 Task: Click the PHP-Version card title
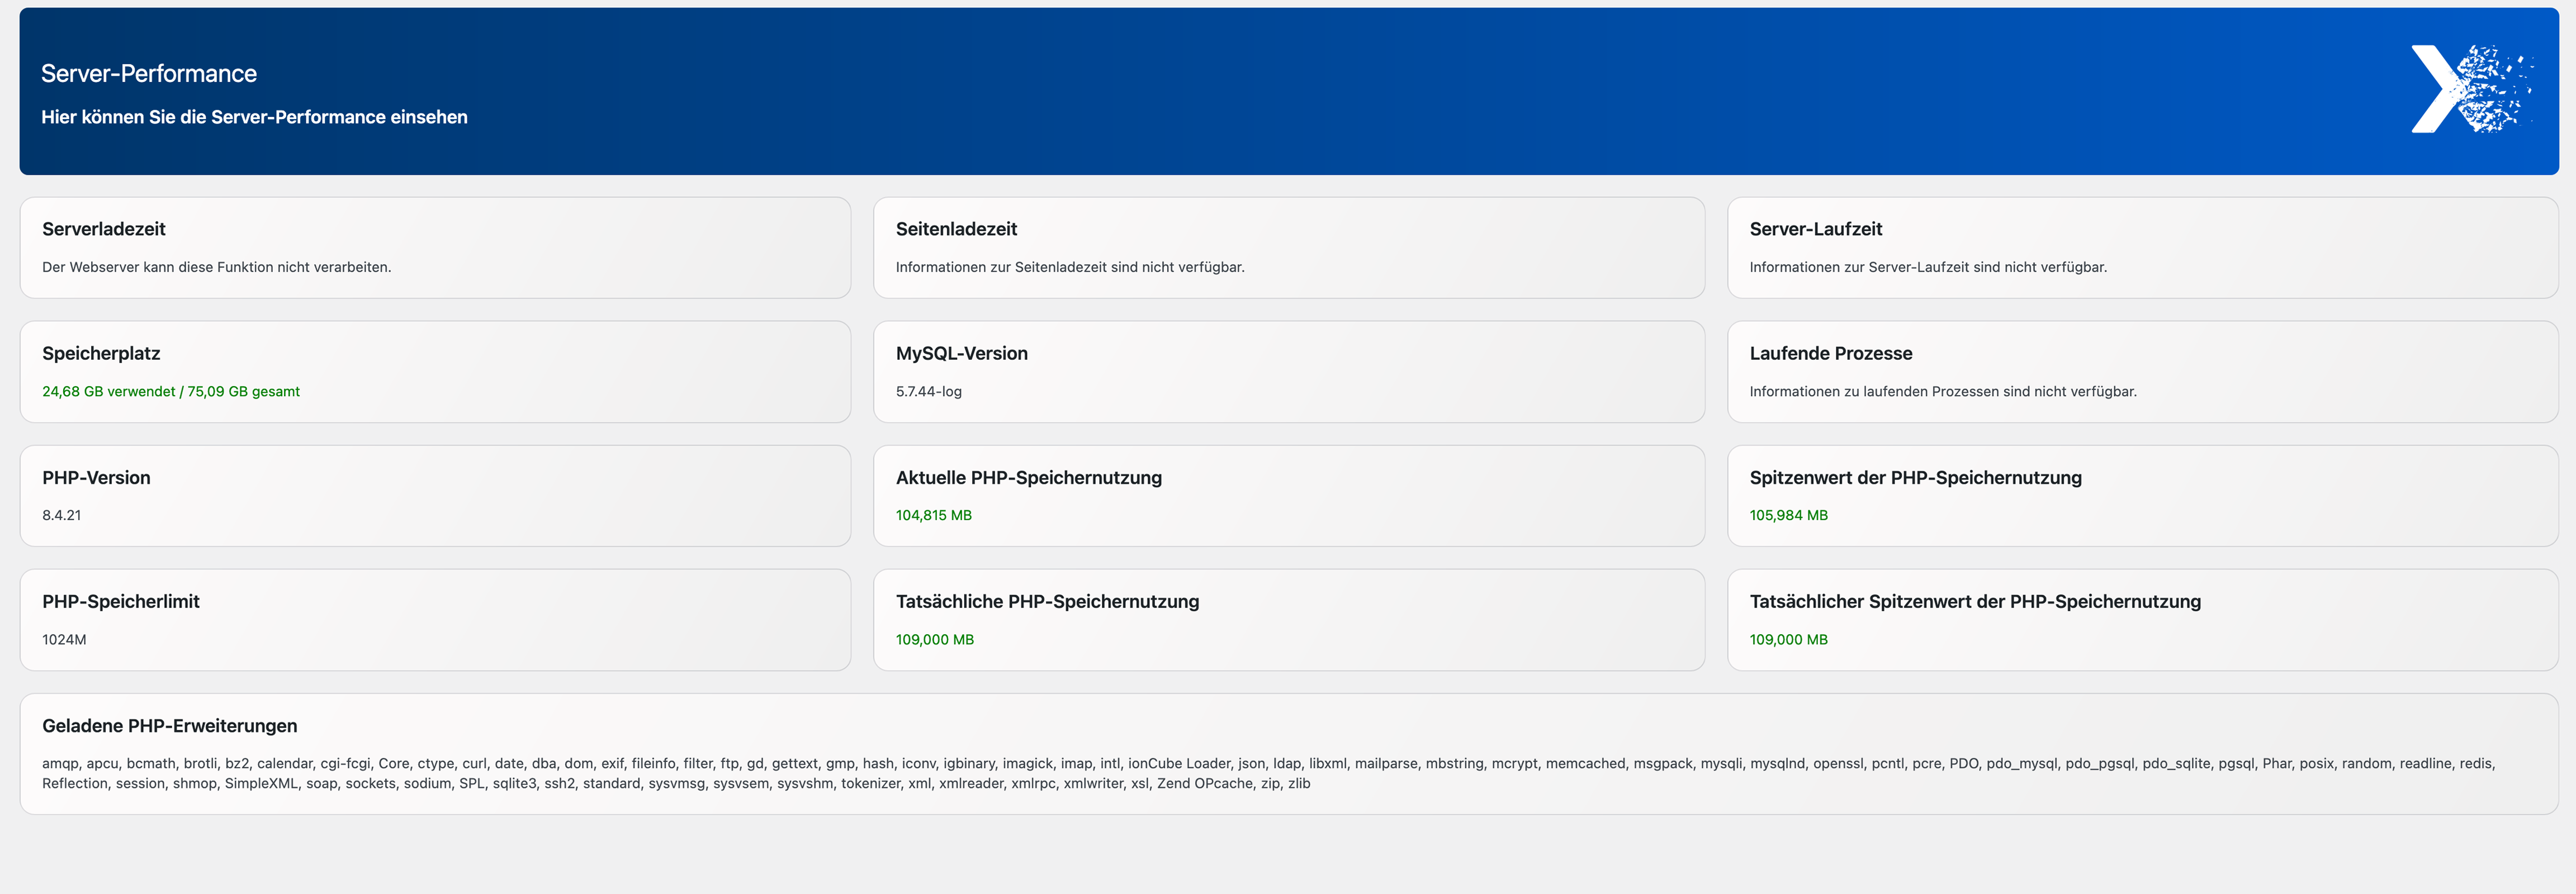click(96, 478)
